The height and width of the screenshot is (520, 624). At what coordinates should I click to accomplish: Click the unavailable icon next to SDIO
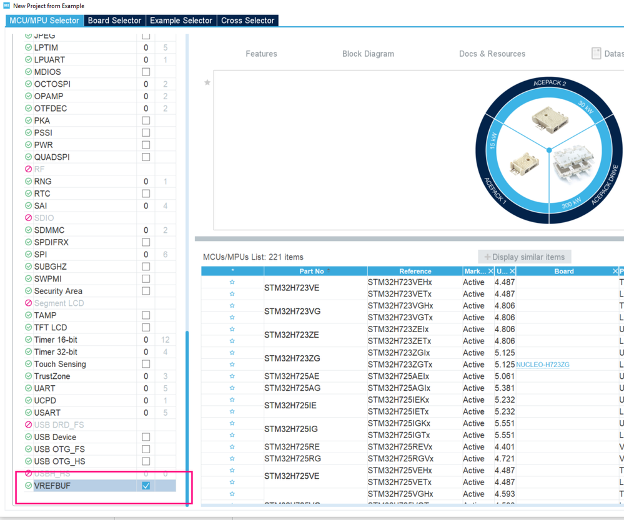(28, 218)
